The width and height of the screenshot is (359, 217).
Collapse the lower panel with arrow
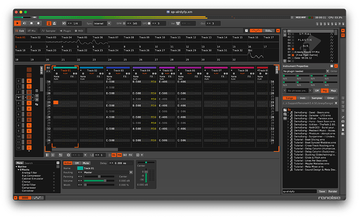click(x=16, y=198)
